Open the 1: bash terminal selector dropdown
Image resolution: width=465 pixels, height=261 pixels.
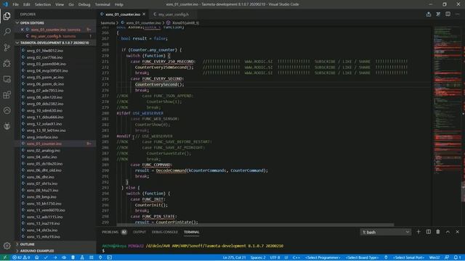386,232
